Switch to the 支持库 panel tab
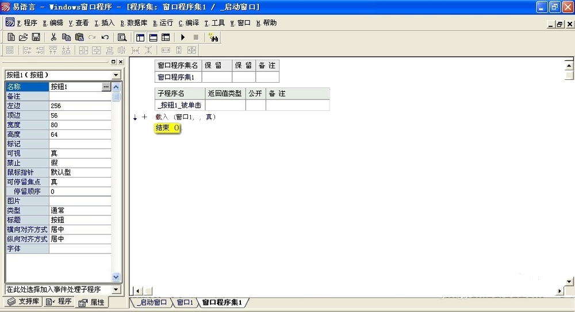 coord(23,302)
